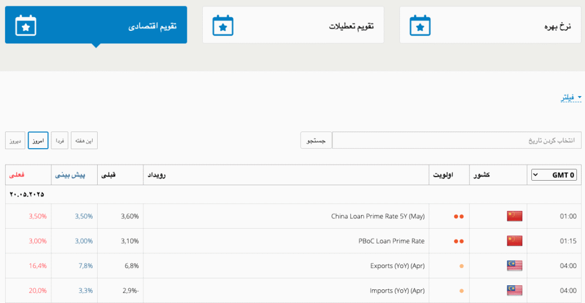Select the فردا date button
The height and width of the screenshot is (303, 585).
tap(59, 140)
